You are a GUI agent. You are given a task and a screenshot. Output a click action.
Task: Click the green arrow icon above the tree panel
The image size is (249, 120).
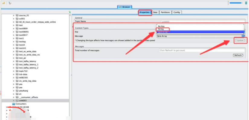pyautogui.click(x=70, y=12)
